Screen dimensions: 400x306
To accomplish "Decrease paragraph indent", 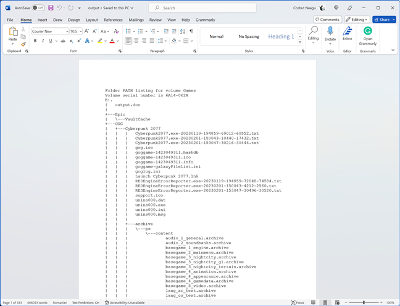I will coord(166,31).
